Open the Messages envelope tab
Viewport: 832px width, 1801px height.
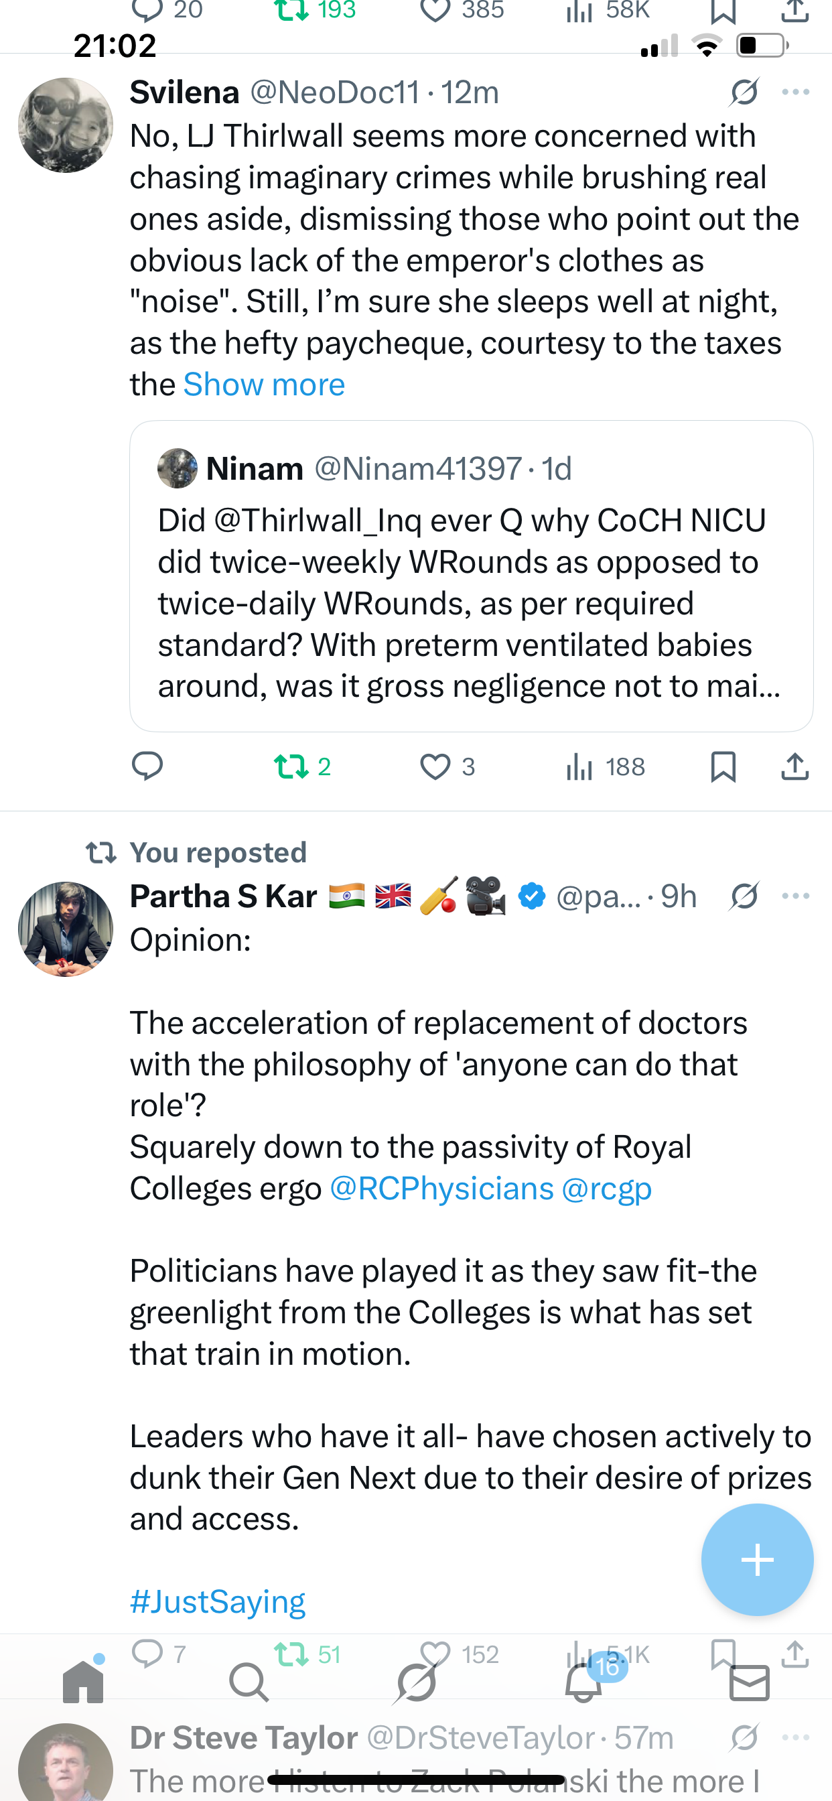[x=750, y=1682]
